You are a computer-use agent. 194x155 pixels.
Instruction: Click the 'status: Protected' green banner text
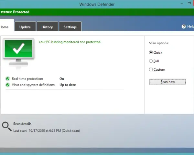click(x=15, y=12)
